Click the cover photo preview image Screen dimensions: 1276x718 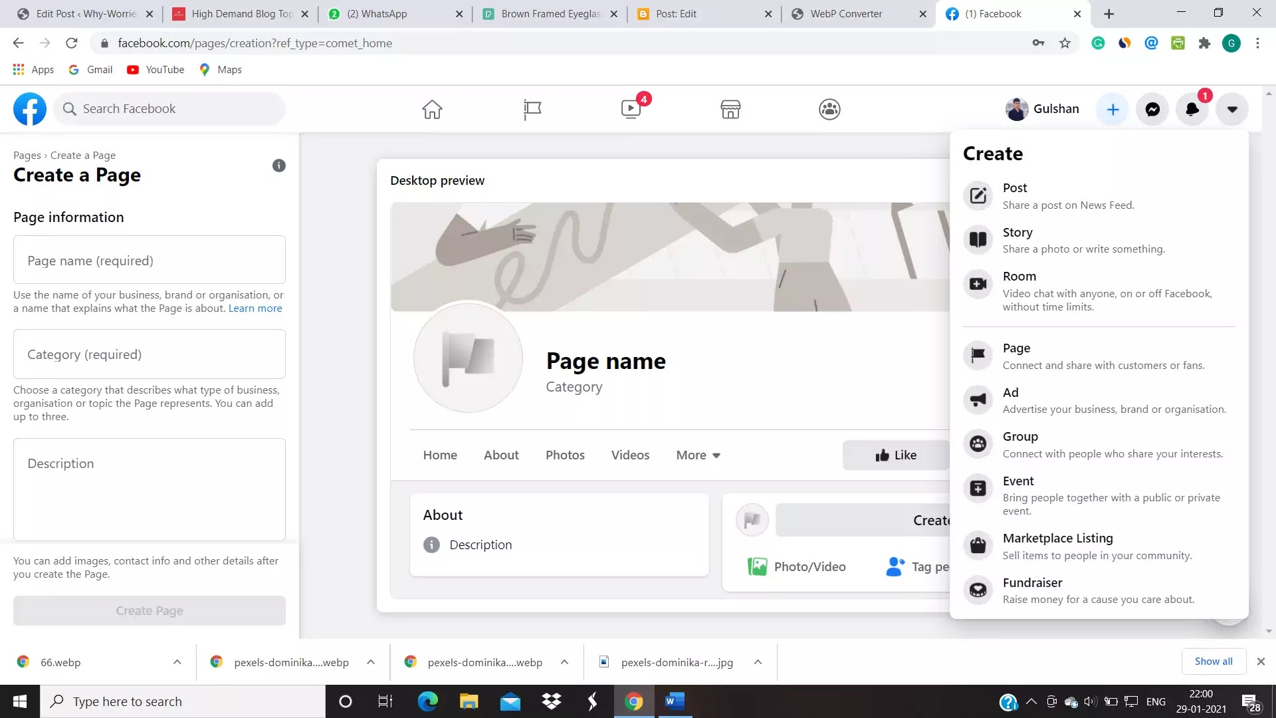point(670,257)
